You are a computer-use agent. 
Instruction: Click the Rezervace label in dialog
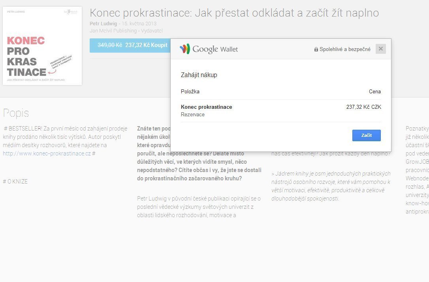[x=193, y=115]
